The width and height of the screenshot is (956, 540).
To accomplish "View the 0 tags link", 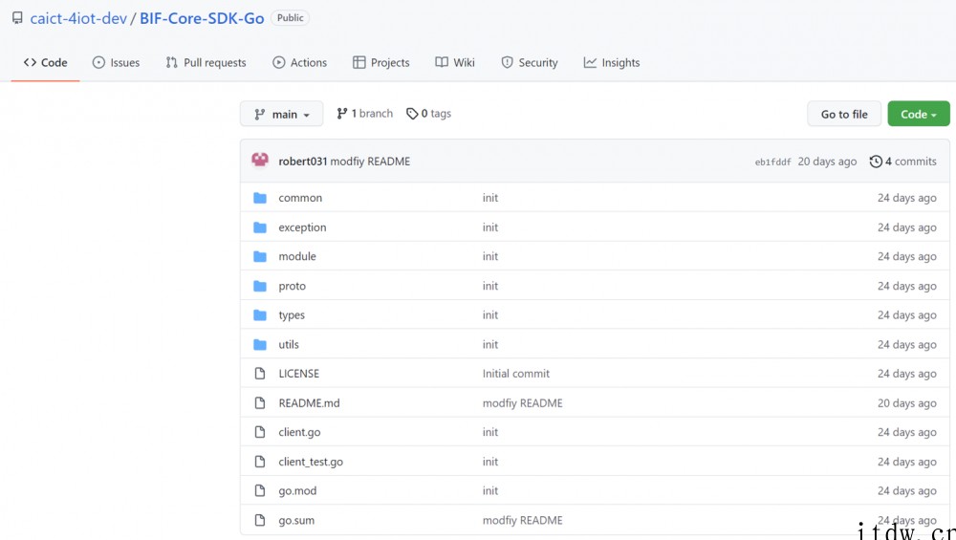I will pos(428,114).
